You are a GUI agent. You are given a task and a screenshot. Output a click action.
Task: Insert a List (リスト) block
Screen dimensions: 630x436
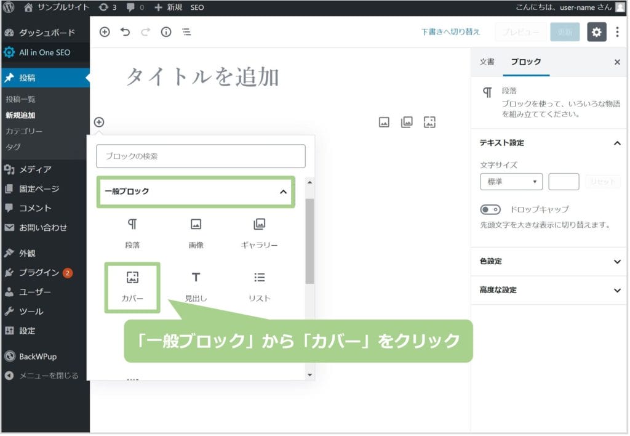[x=260, y=278]
